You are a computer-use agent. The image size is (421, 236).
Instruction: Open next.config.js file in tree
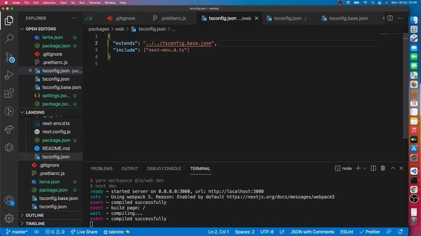pyautogui.click(x=57, y=132)
